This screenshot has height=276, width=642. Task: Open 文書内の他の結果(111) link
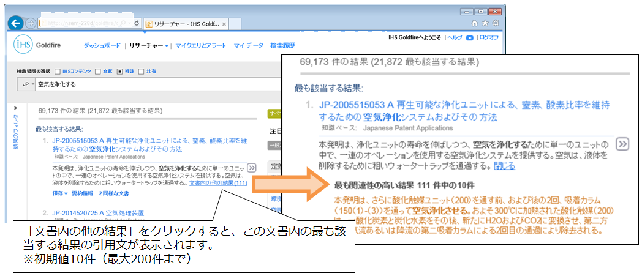(x=218, y=183)
